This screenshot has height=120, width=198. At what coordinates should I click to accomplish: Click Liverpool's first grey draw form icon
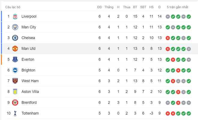tap(168, 16)
